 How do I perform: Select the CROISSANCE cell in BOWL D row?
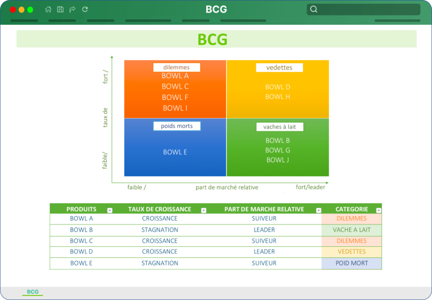tap(160, 252)
